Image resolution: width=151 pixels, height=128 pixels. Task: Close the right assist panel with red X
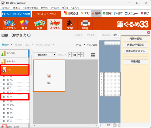[x=148, y=32]
